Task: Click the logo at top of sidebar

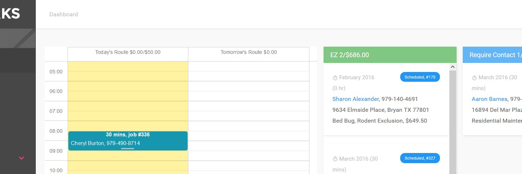Action: pos(10,14)
